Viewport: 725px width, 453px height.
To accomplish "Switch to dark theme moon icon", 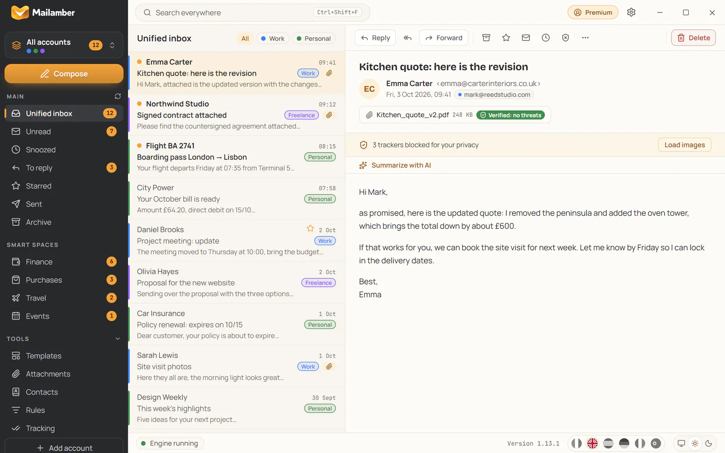I will click(x=709, y=443).
